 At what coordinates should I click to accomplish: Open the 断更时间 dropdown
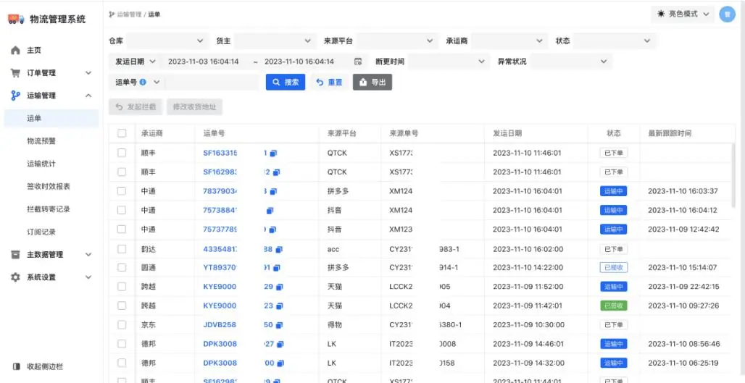(449, 62)
